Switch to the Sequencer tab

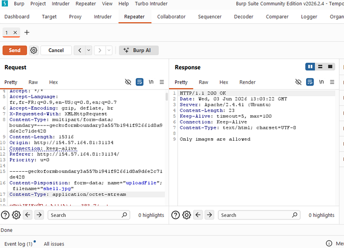tap(210, 17)
